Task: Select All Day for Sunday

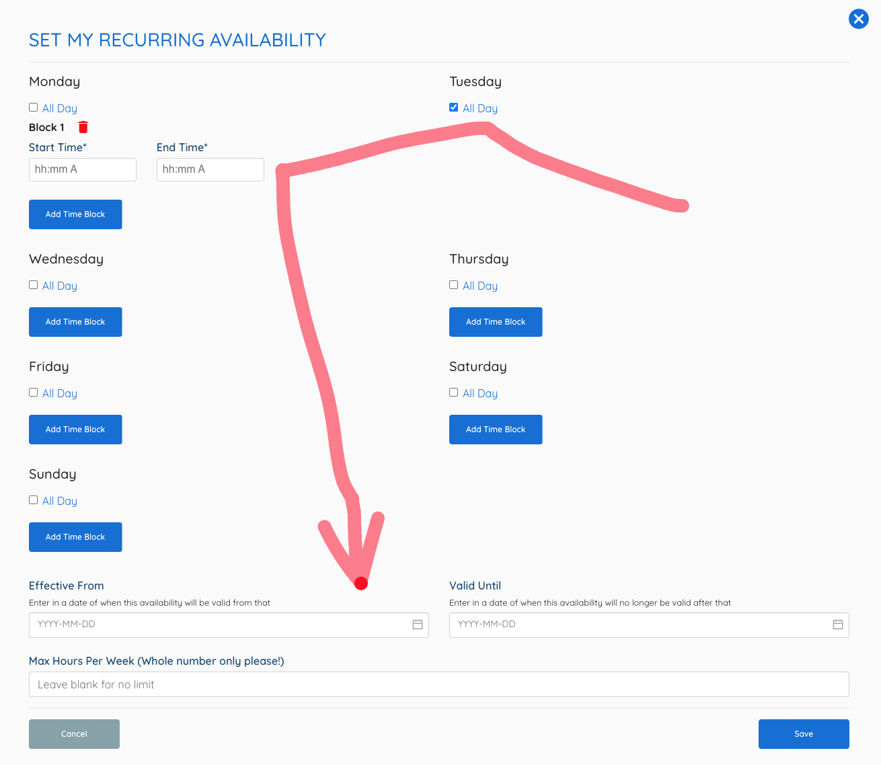Action: [34, 500]
